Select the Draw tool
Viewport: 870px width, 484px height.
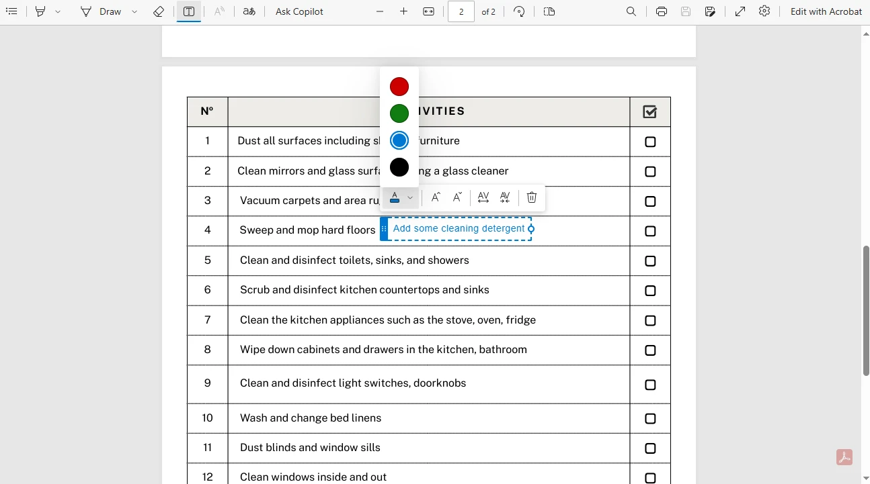[102, 11]
